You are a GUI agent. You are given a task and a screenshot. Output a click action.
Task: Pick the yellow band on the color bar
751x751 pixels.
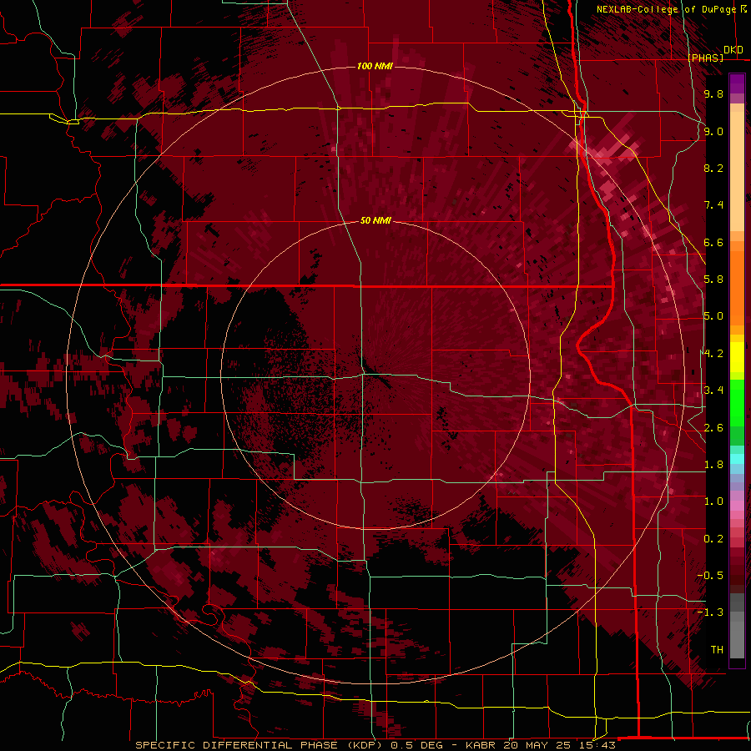pos(737,357)
